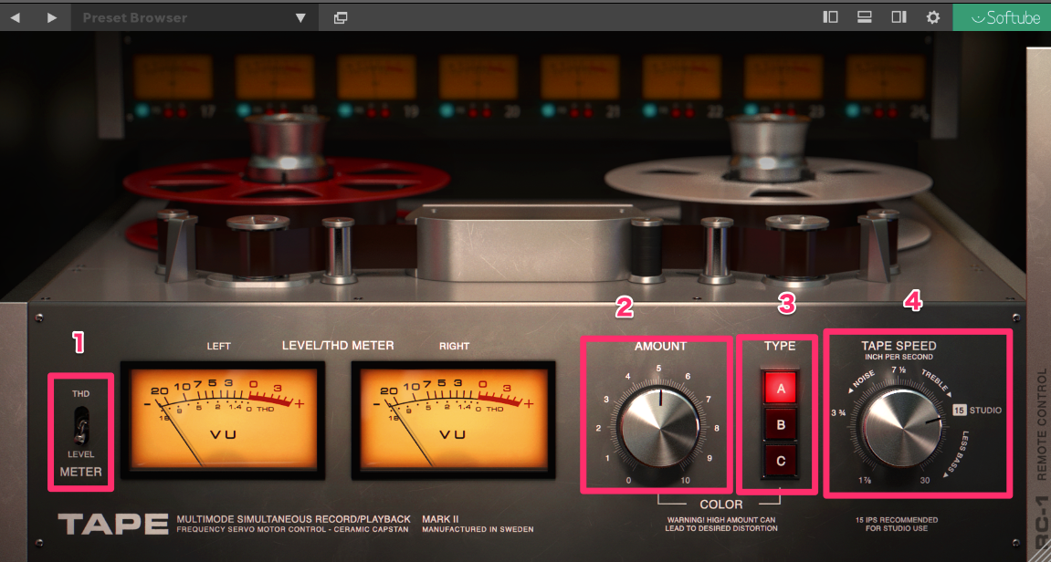Viewport: 1051px width, 562px height.
Task: Open the Preset Browser dropdown
Action: tap(183, 17)
